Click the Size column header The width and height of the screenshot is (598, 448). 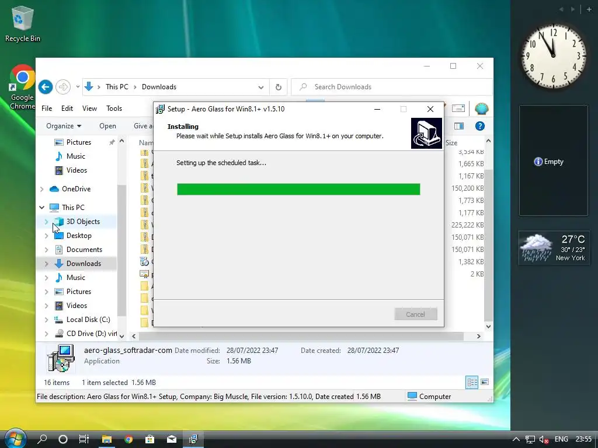[451, 143]
